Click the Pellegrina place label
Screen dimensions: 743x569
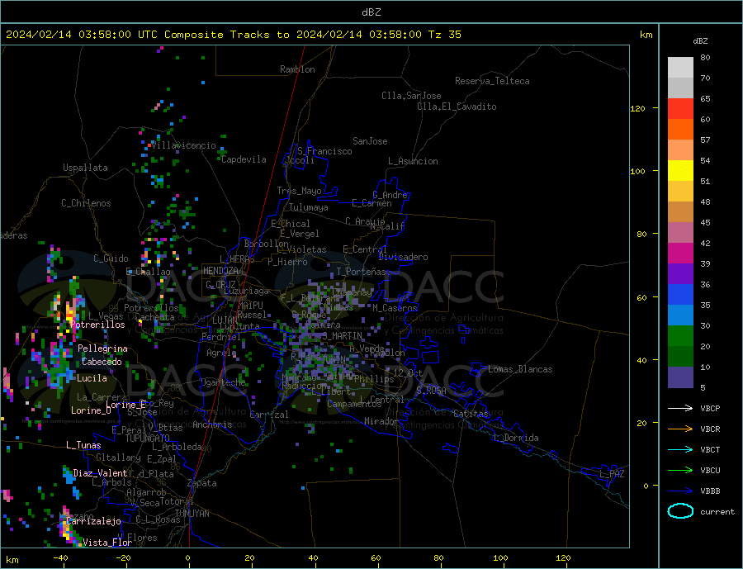tap(102, 349)
